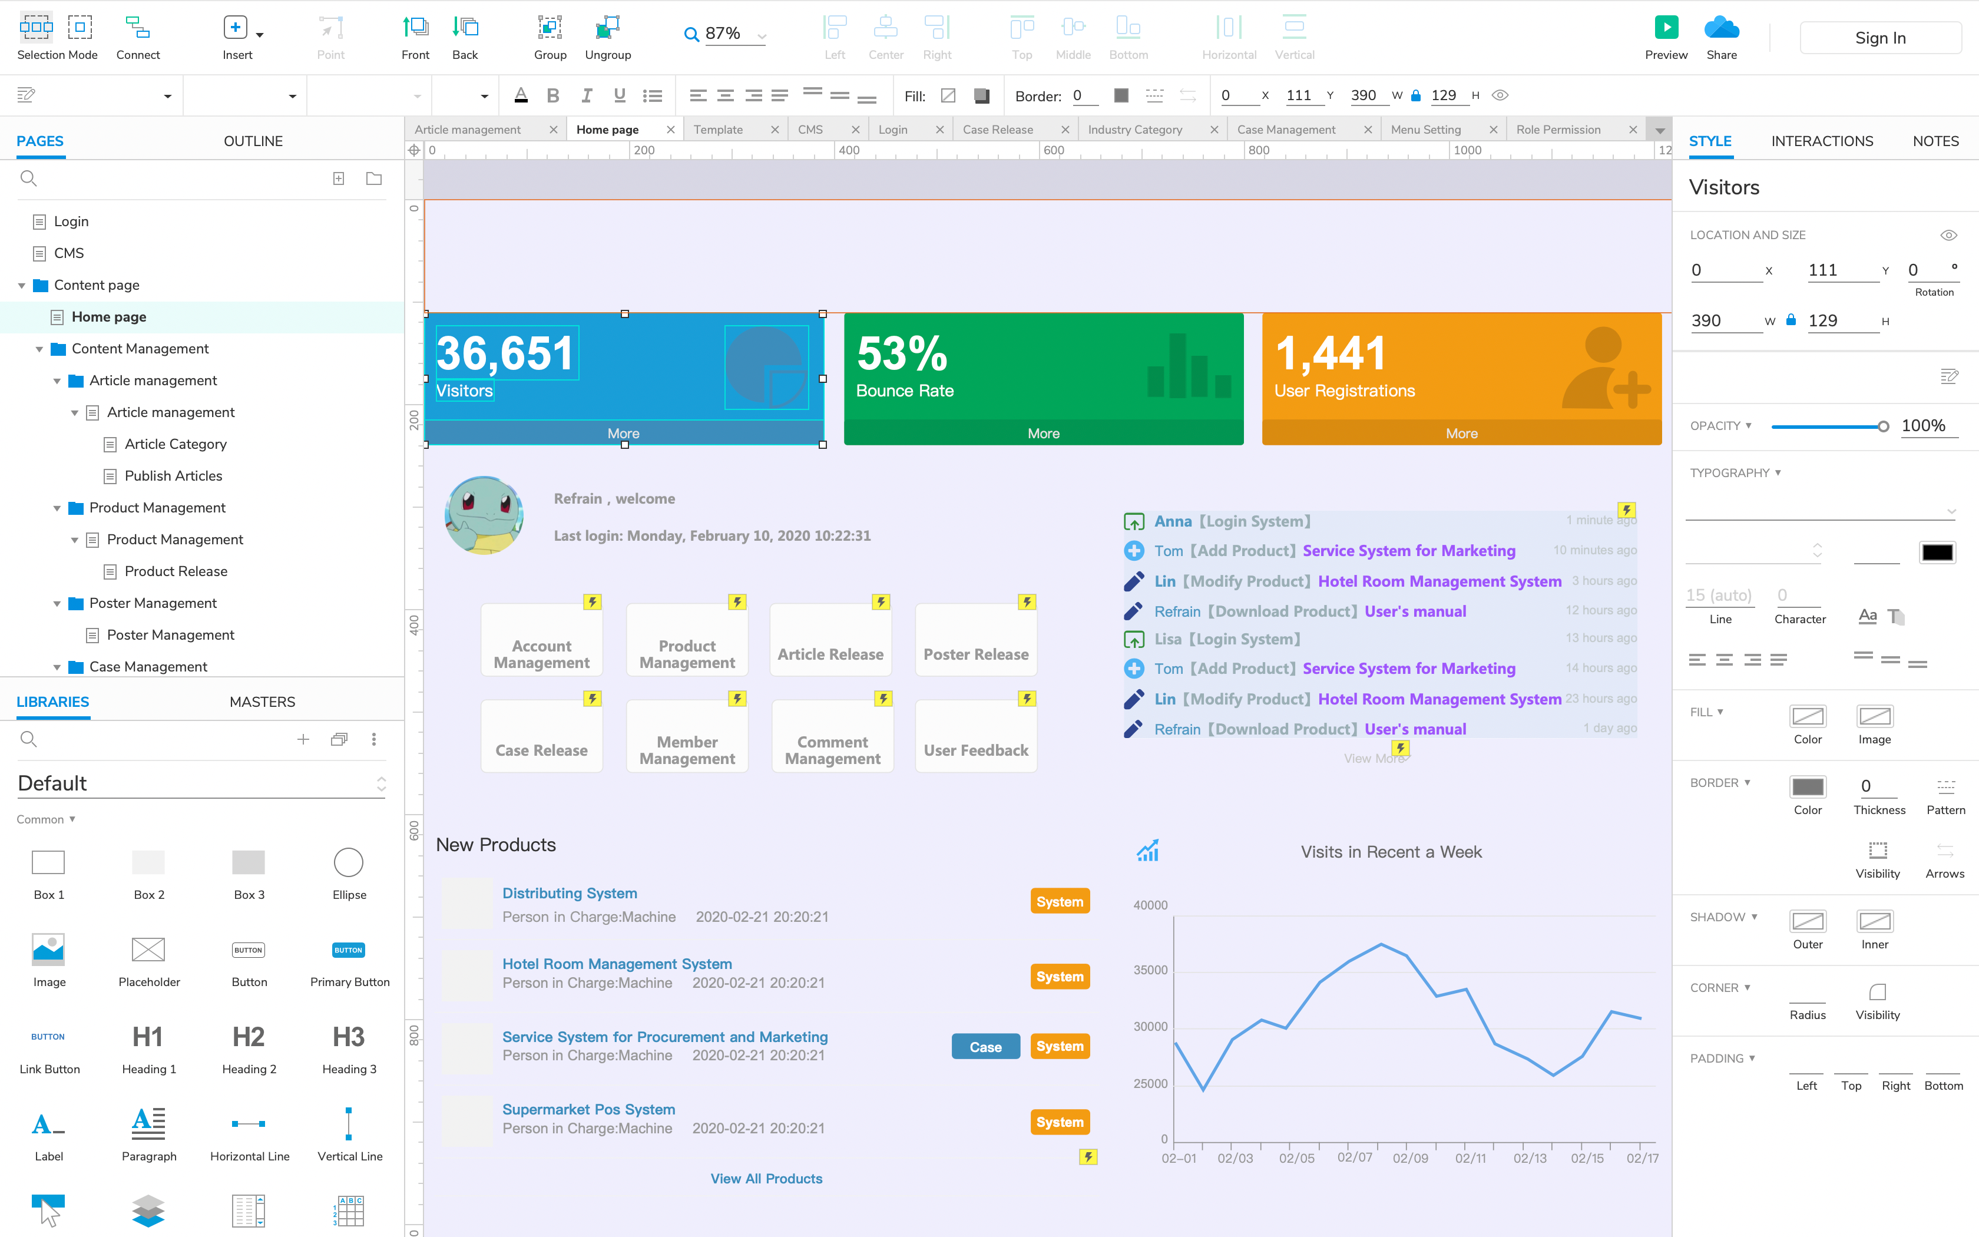The height and width of the screenshot is (1237, 1979).
Task: Switch to the Case Release canvas tab
Action: coord(998,130)
